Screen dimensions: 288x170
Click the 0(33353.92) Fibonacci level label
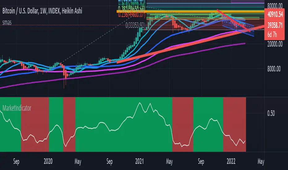135,25
